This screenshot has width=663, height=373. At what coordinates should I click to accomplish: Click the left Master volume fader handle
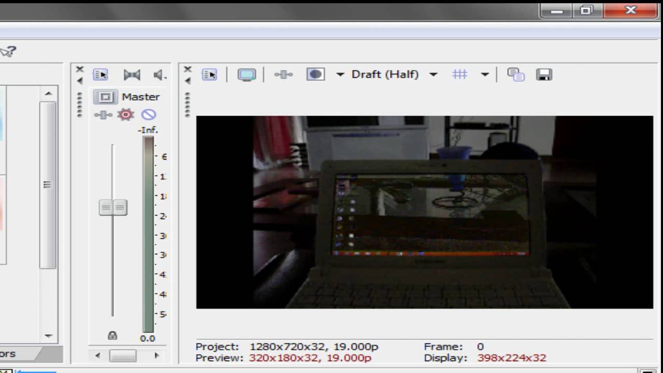106,208
